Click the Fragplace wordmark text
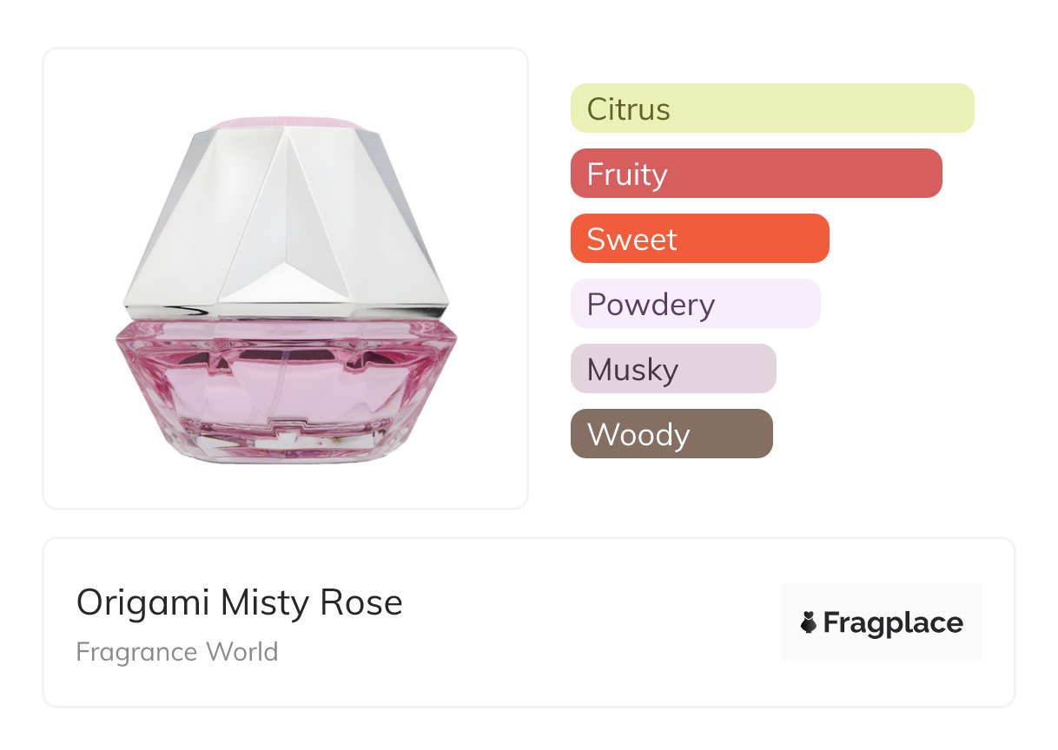 [892, 623]
